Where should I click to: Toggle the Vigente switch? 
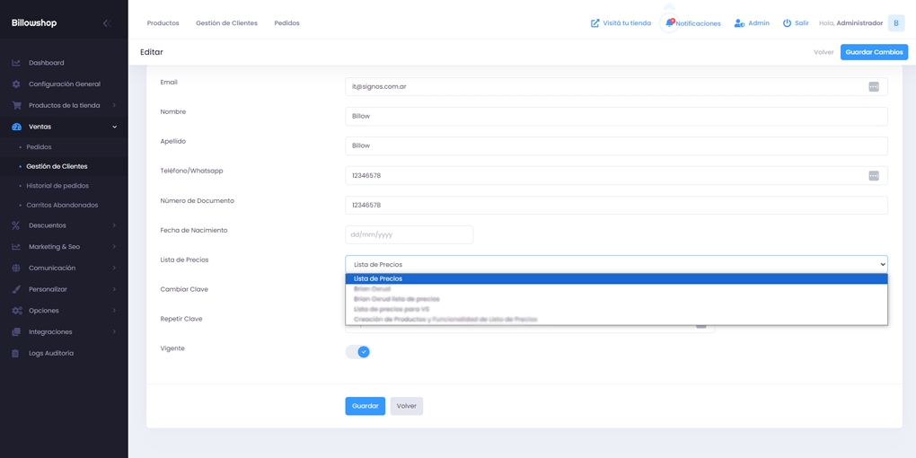click(358, 352)
